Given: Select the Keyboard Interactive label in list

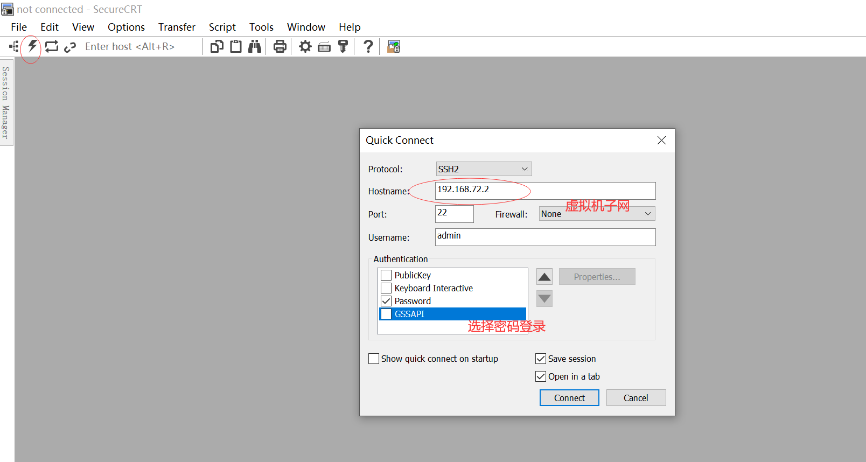Looking at the screenshot, I should 434,288.
